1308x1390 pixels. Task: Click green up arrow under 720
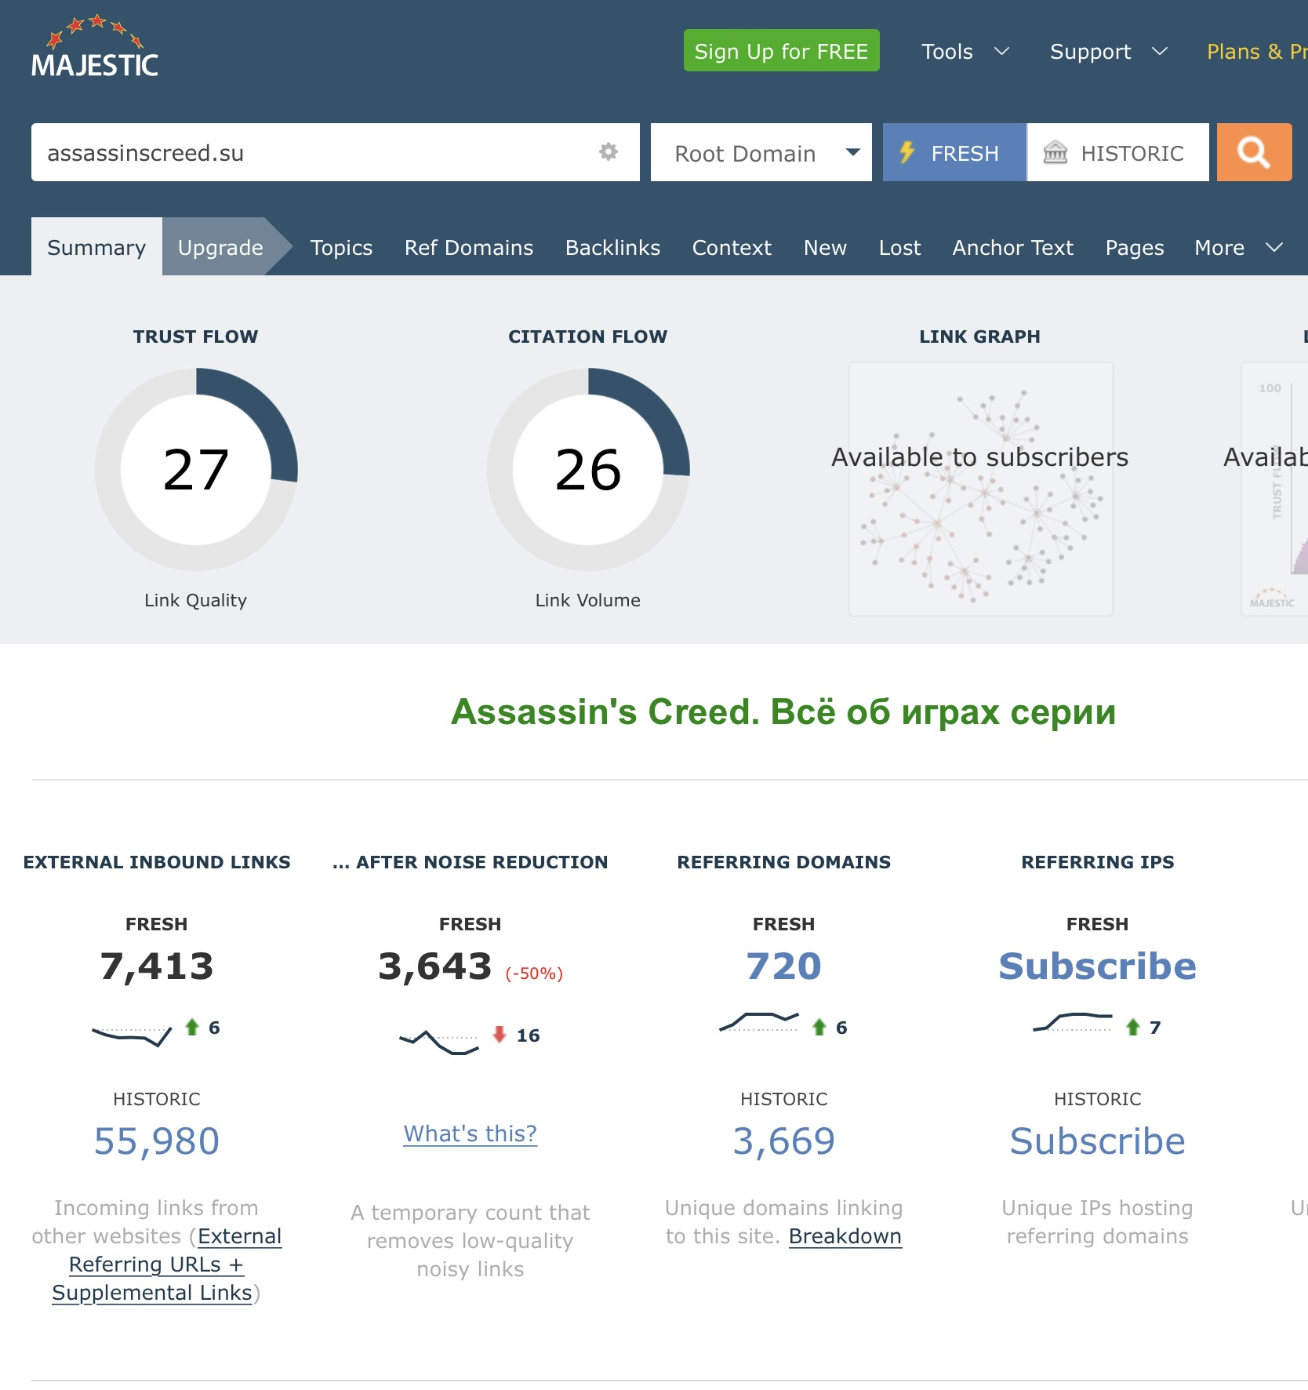click(x=819, y=1027)
